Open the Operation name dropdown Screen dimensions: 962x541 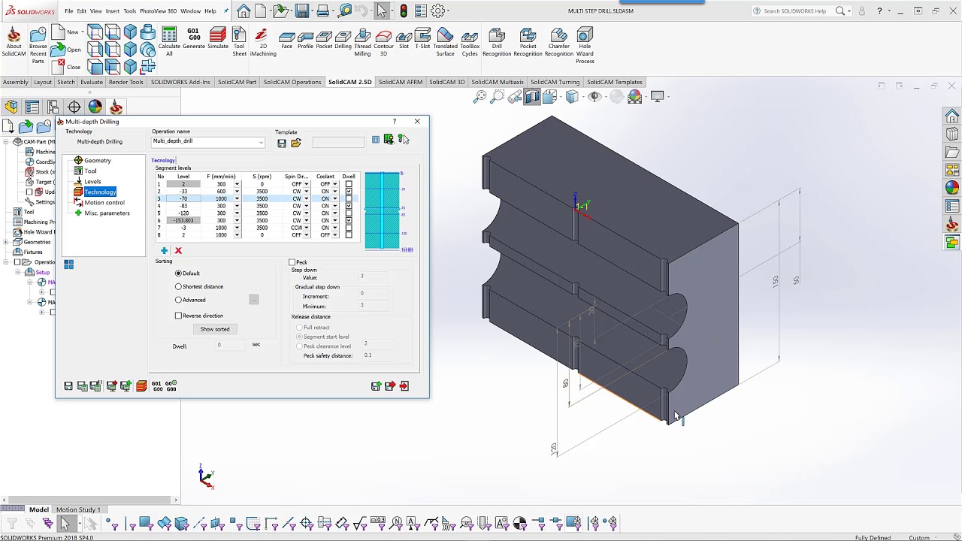(261, 142)
